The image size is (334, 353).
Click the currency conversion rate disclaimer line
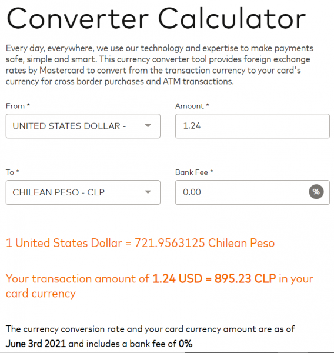[150, 329]
